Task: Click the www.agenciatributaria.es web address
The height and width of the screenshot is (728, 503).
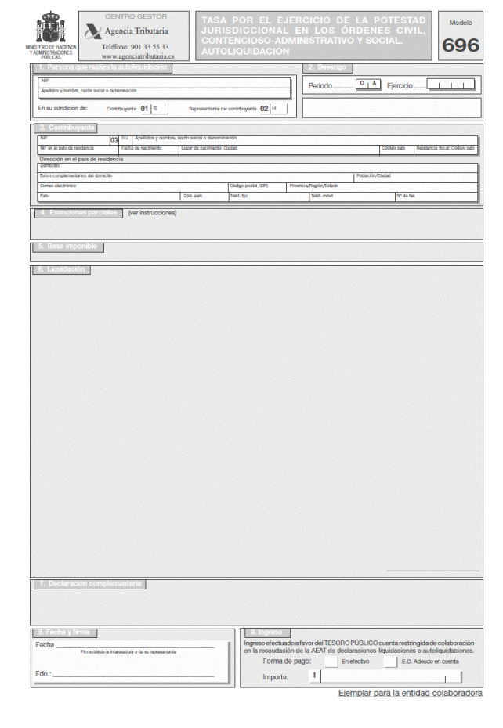Action: pyautogui.click(x=138, y=56)
